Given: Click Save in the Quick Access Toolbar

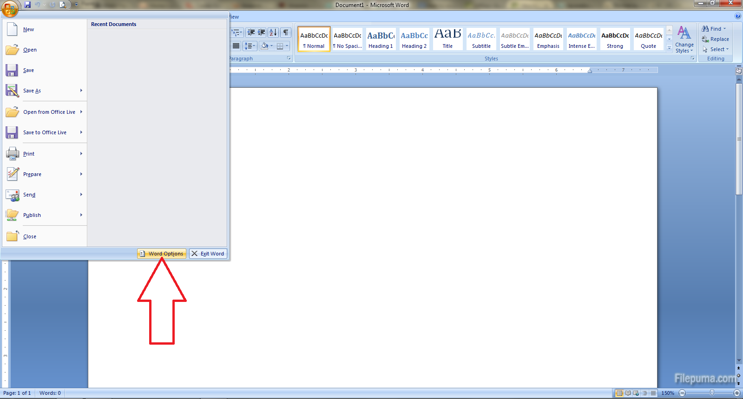Looking at the screenshot, I should click(27, 5).
